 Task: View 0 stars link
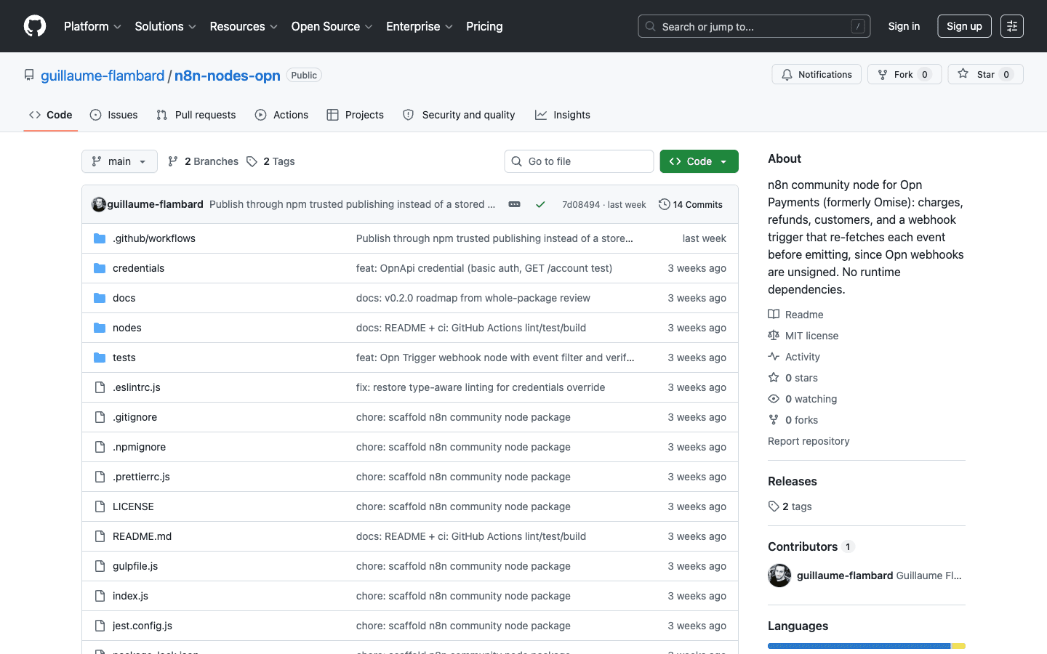click(793, 378)
